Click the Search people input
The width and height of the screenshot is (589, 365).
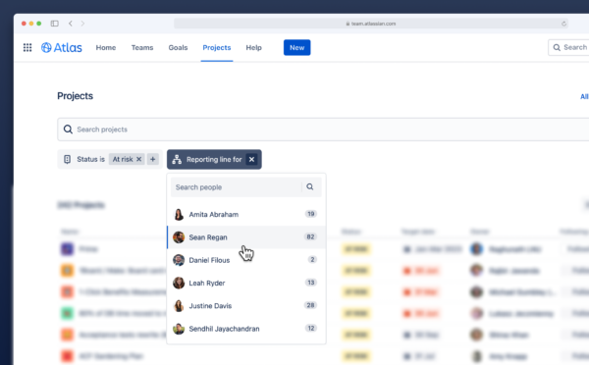tap(237, 187)
